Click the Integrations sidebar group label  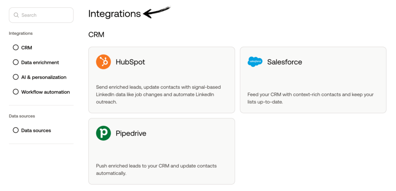[20, 34]
